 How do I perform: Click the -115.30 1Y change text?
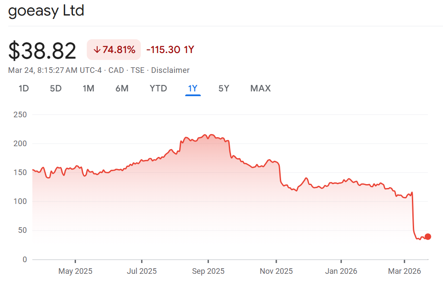[170, 50]
